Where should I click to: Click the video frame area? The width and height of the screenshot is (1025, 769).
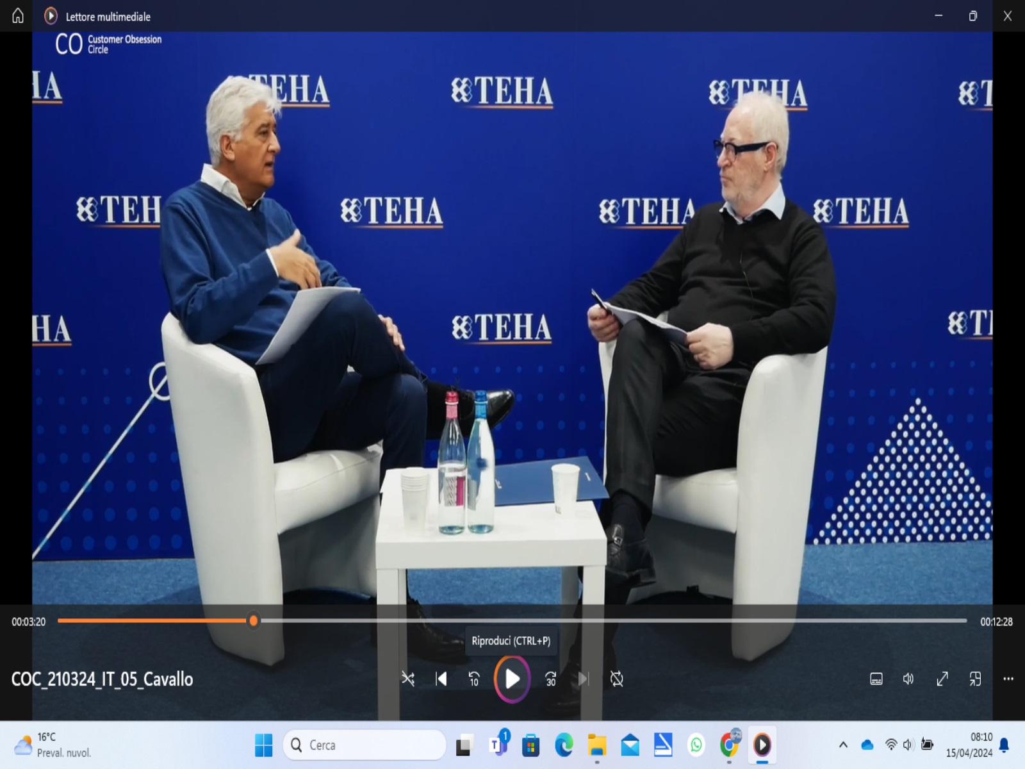point(512,317)
